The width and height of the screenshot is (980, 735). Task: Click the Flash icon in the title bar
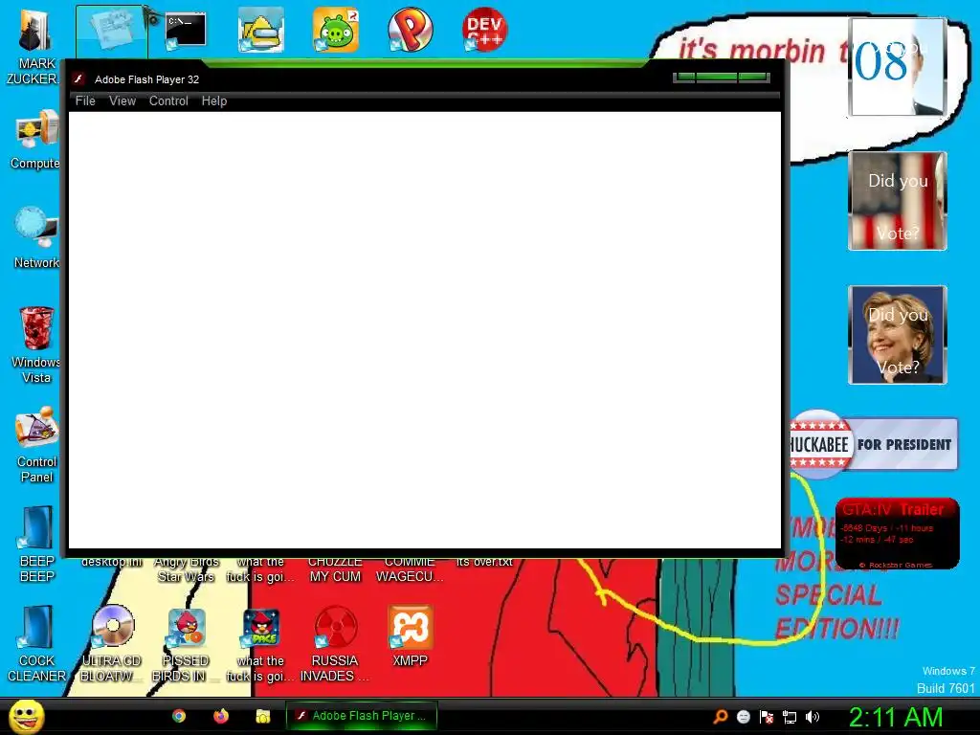[78, 78]
